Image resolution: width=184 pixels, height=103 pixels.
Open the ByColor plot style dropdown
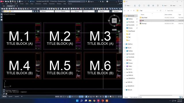tap(89, 11)
